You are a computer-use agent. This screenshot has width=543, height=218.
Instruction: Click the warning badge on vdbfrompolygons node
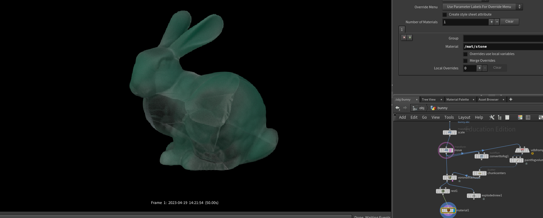coord(532,153)
